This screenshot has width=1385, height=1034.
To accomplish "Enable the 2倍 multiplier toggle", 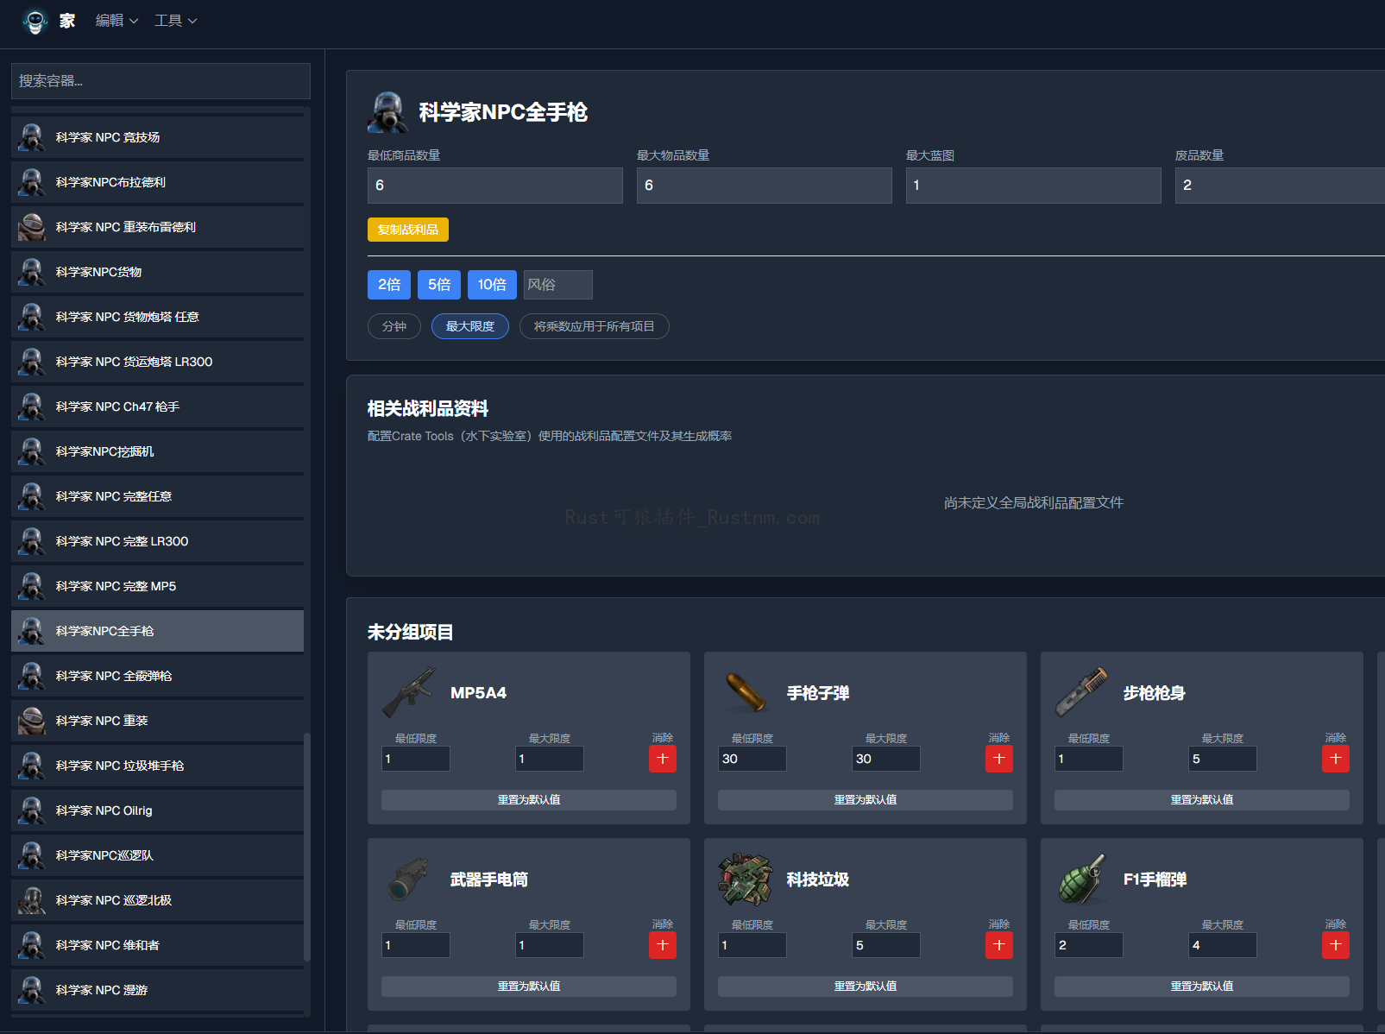I will [x=388, y=284].
